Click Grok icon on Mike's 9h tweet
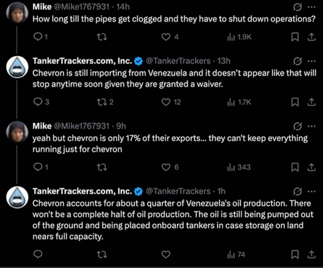This screenshot has width=323, height=268. coord(297,126)
